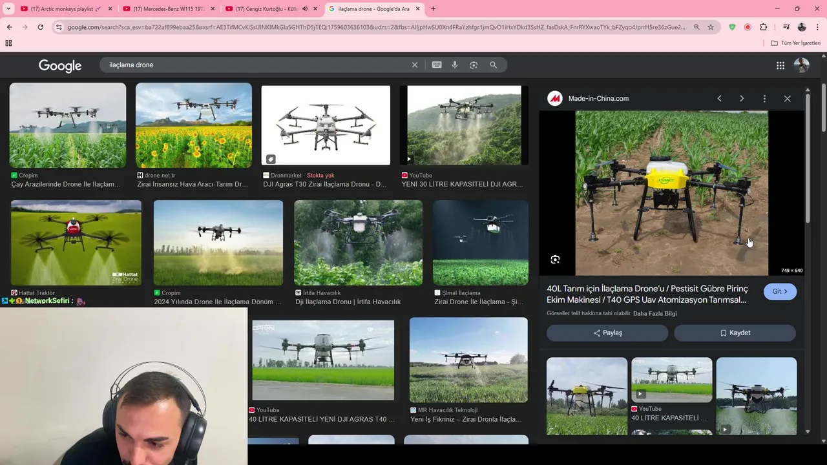This screenshot has height=465, width=827.
Task: Open 40 LİTRE DJI AGRAS T40 thumbnail
Action: 323,360
